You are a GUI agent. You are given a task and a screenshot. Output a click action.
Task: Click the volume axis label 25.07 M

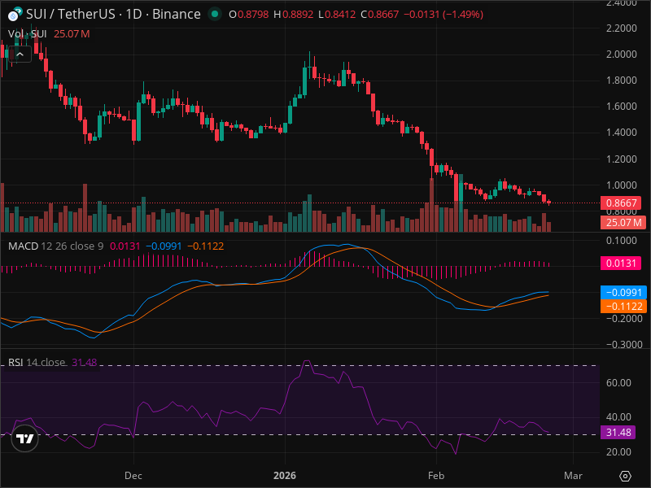623,222
